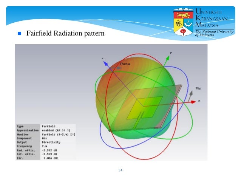Click the Monitor farfield (f=2.4) entry
Screen dimensions: 241x181
[59, 135]
